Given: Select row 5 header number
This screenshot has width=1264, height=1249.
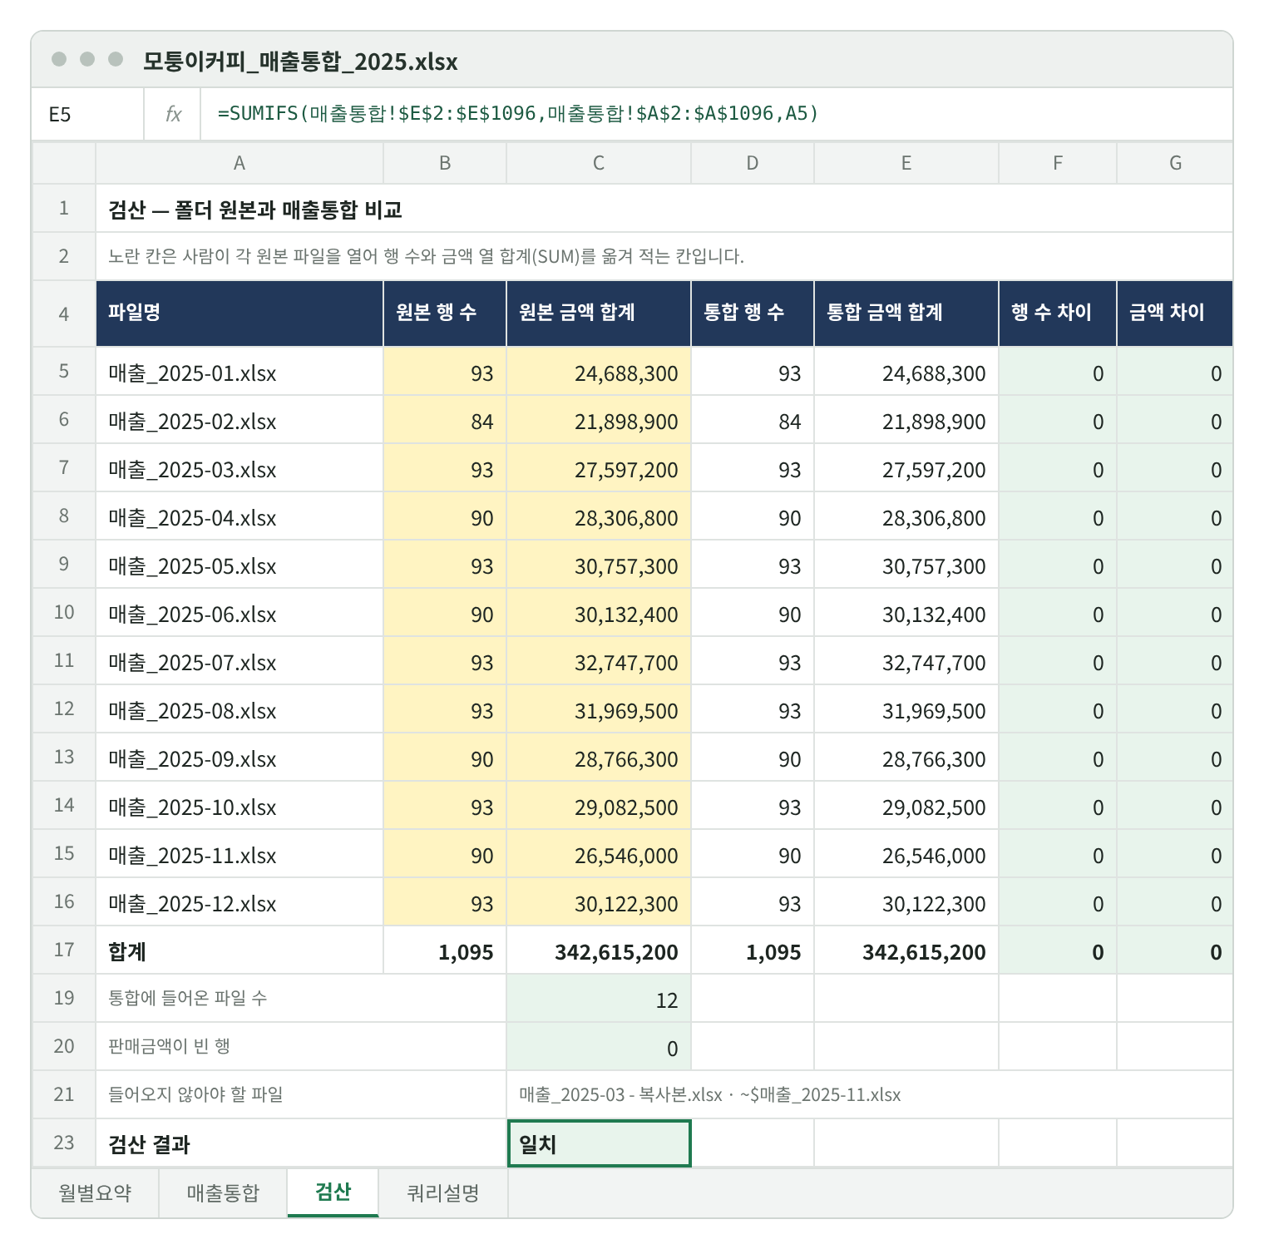Looking at the screenshot, I should pyautogui.click(x=64, y=371).
